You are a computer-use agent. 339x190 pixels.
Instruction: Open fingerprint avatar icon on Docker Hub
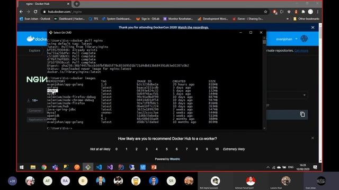(x=304, y=39)
